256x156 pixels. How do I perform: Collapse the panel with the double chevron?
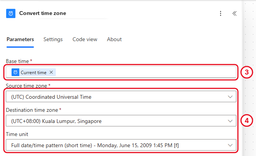[x=234, y=13]
